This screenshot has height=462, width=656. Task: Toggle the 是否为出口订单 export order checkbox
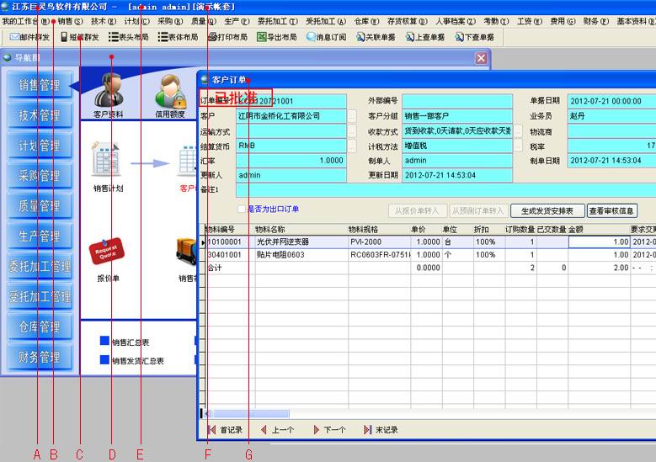(242, 210)
